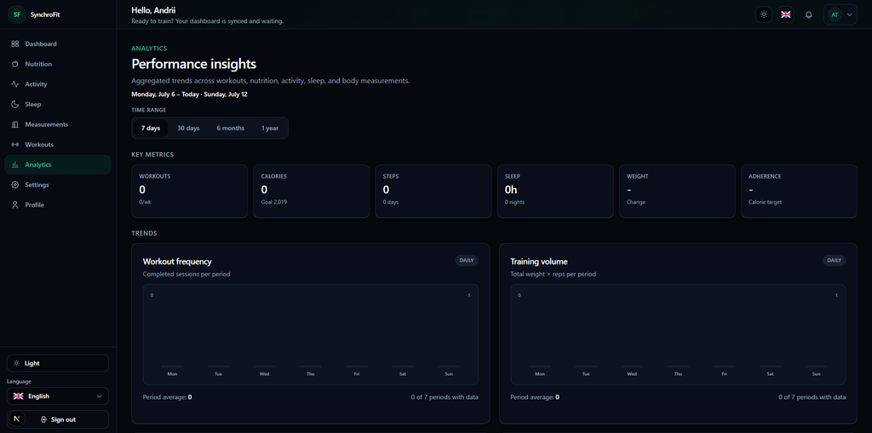This screenshot has height=433, width=872.
Task: Open the Workouts section
Action: (x=58, y=145)
